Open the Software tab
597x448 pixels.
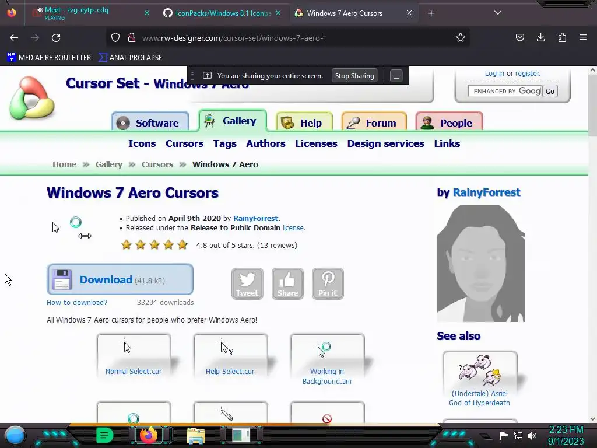(150, 123)
